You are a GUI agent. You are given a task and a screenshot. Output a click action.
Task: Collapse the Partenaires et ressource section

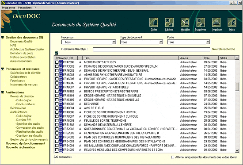(x=3, y=69)
